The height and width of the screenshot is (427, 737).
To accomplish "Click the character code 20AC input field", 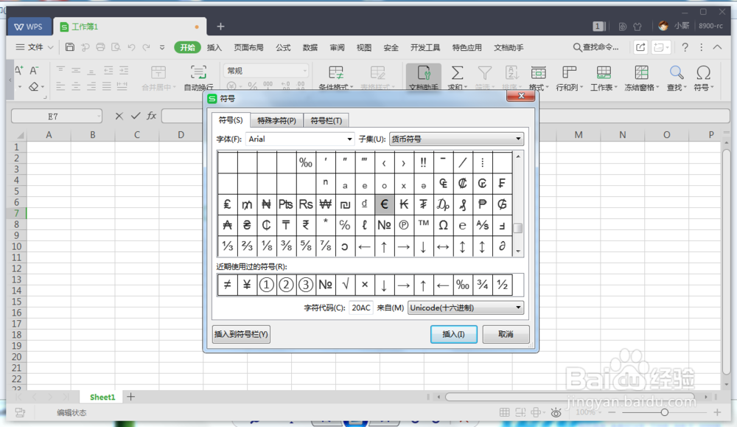I will [x=361, y=308].
